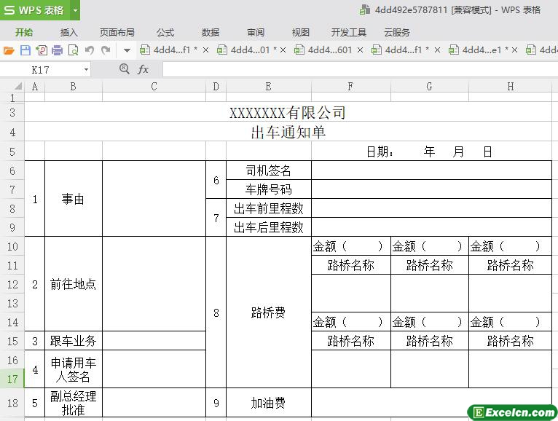Switch to document tab 4dd4...e1
558x421 pixels.
click(x=478, y=50)
